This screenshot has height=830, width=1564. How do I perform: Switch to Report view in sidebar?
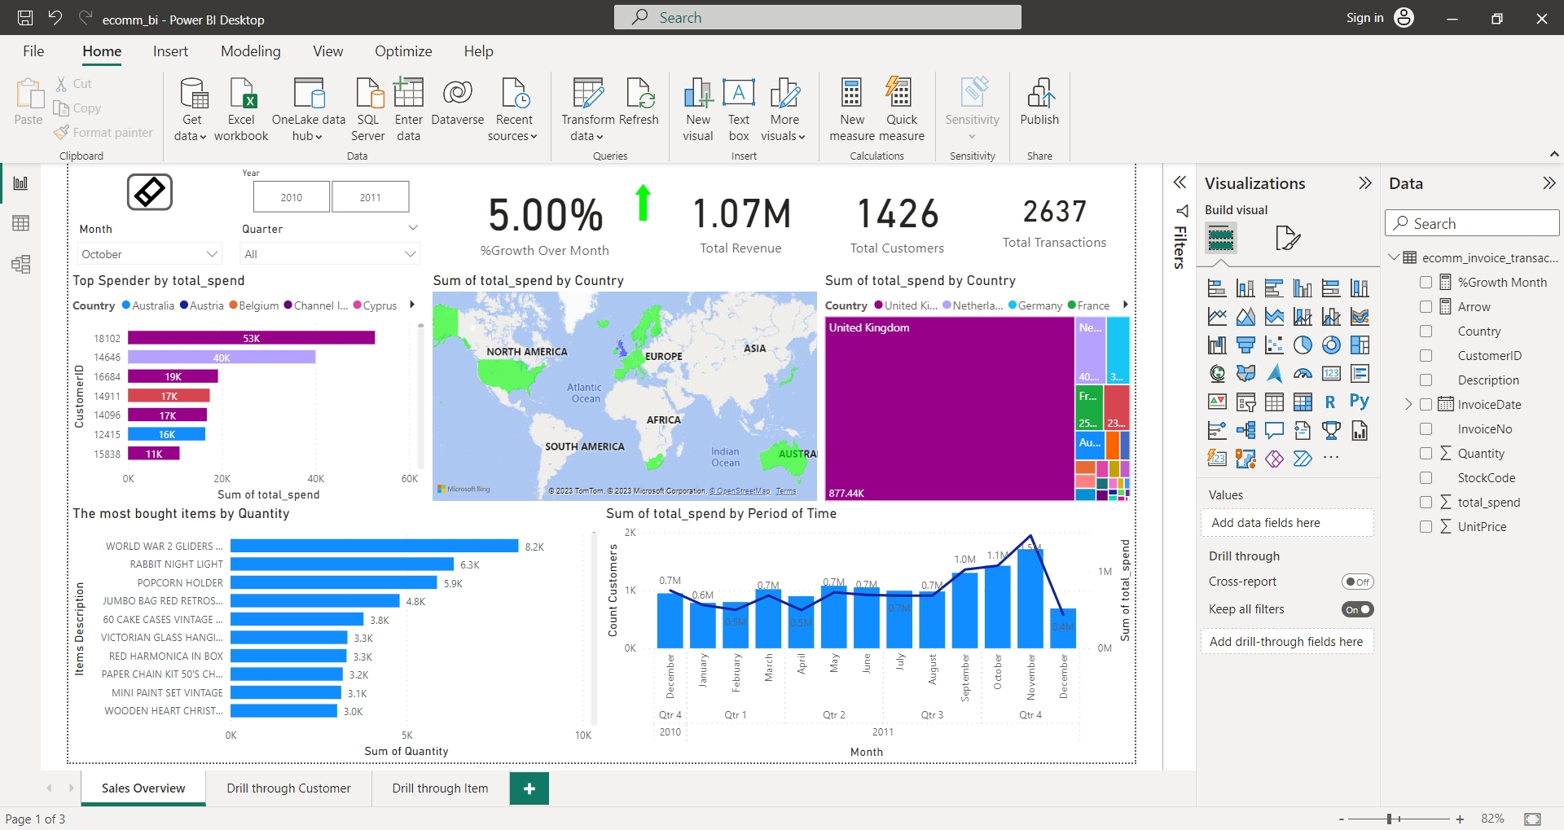click(20, 183)
